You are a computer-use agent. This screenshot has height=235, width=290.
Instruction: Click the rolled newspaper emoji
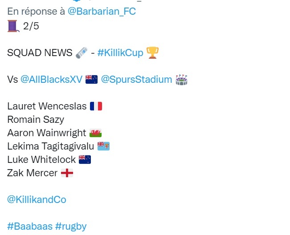coord(81,53)
